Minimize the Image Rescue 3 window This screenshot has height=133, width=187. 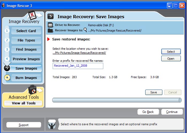[169, 6]
